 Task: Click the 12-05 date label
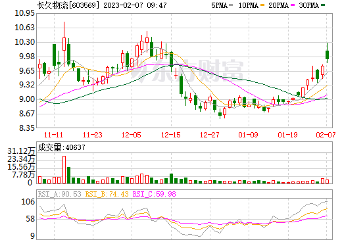pyautogui.click(x=132, y=135)
